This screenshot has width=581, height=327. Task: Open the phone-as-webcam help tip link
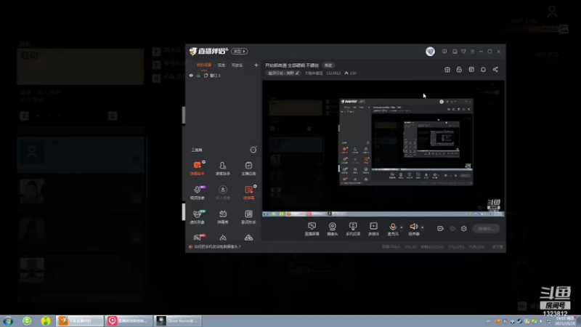tap(217, 246)
